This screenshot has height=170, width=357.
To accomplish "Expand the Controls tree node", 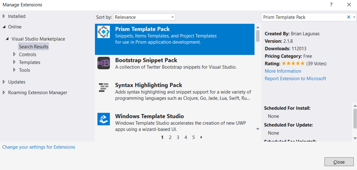I will [15, 55].
